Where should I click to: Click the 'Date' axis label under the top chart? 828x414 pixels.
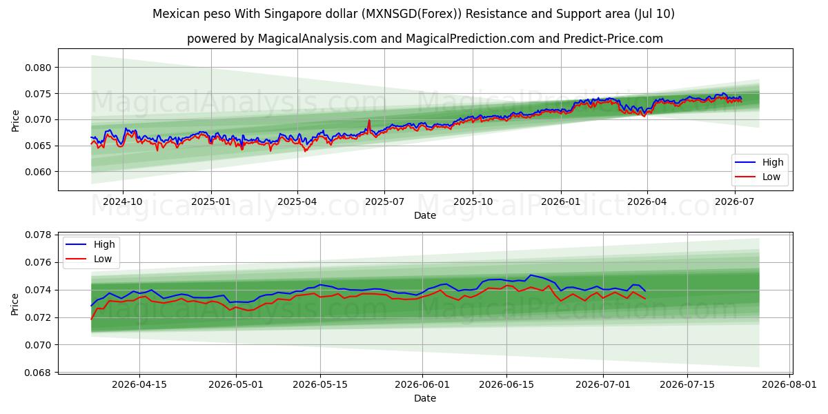click(x=425, y=215)
